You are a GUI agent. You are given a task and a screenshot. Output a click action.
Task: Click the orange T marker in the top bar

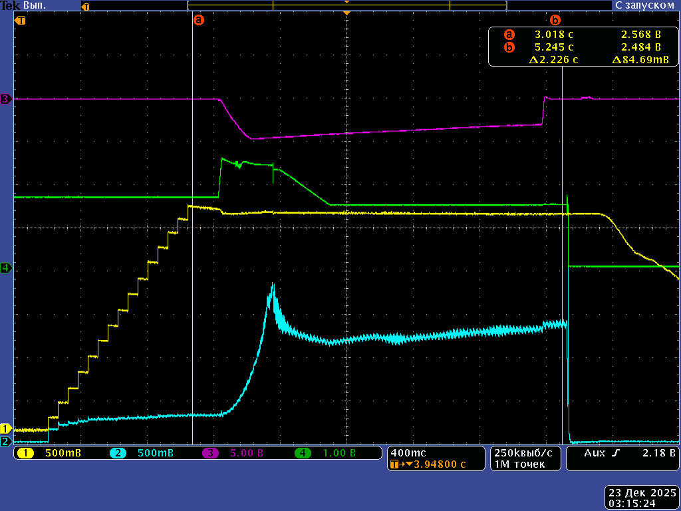[x=84, y=6]
